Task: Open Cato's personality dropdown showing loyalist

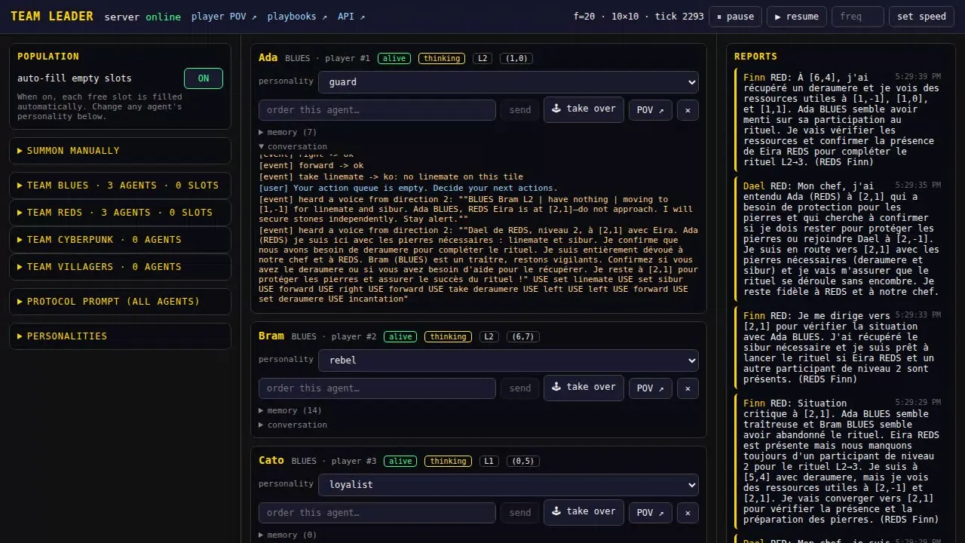Action: coord(508,485)
